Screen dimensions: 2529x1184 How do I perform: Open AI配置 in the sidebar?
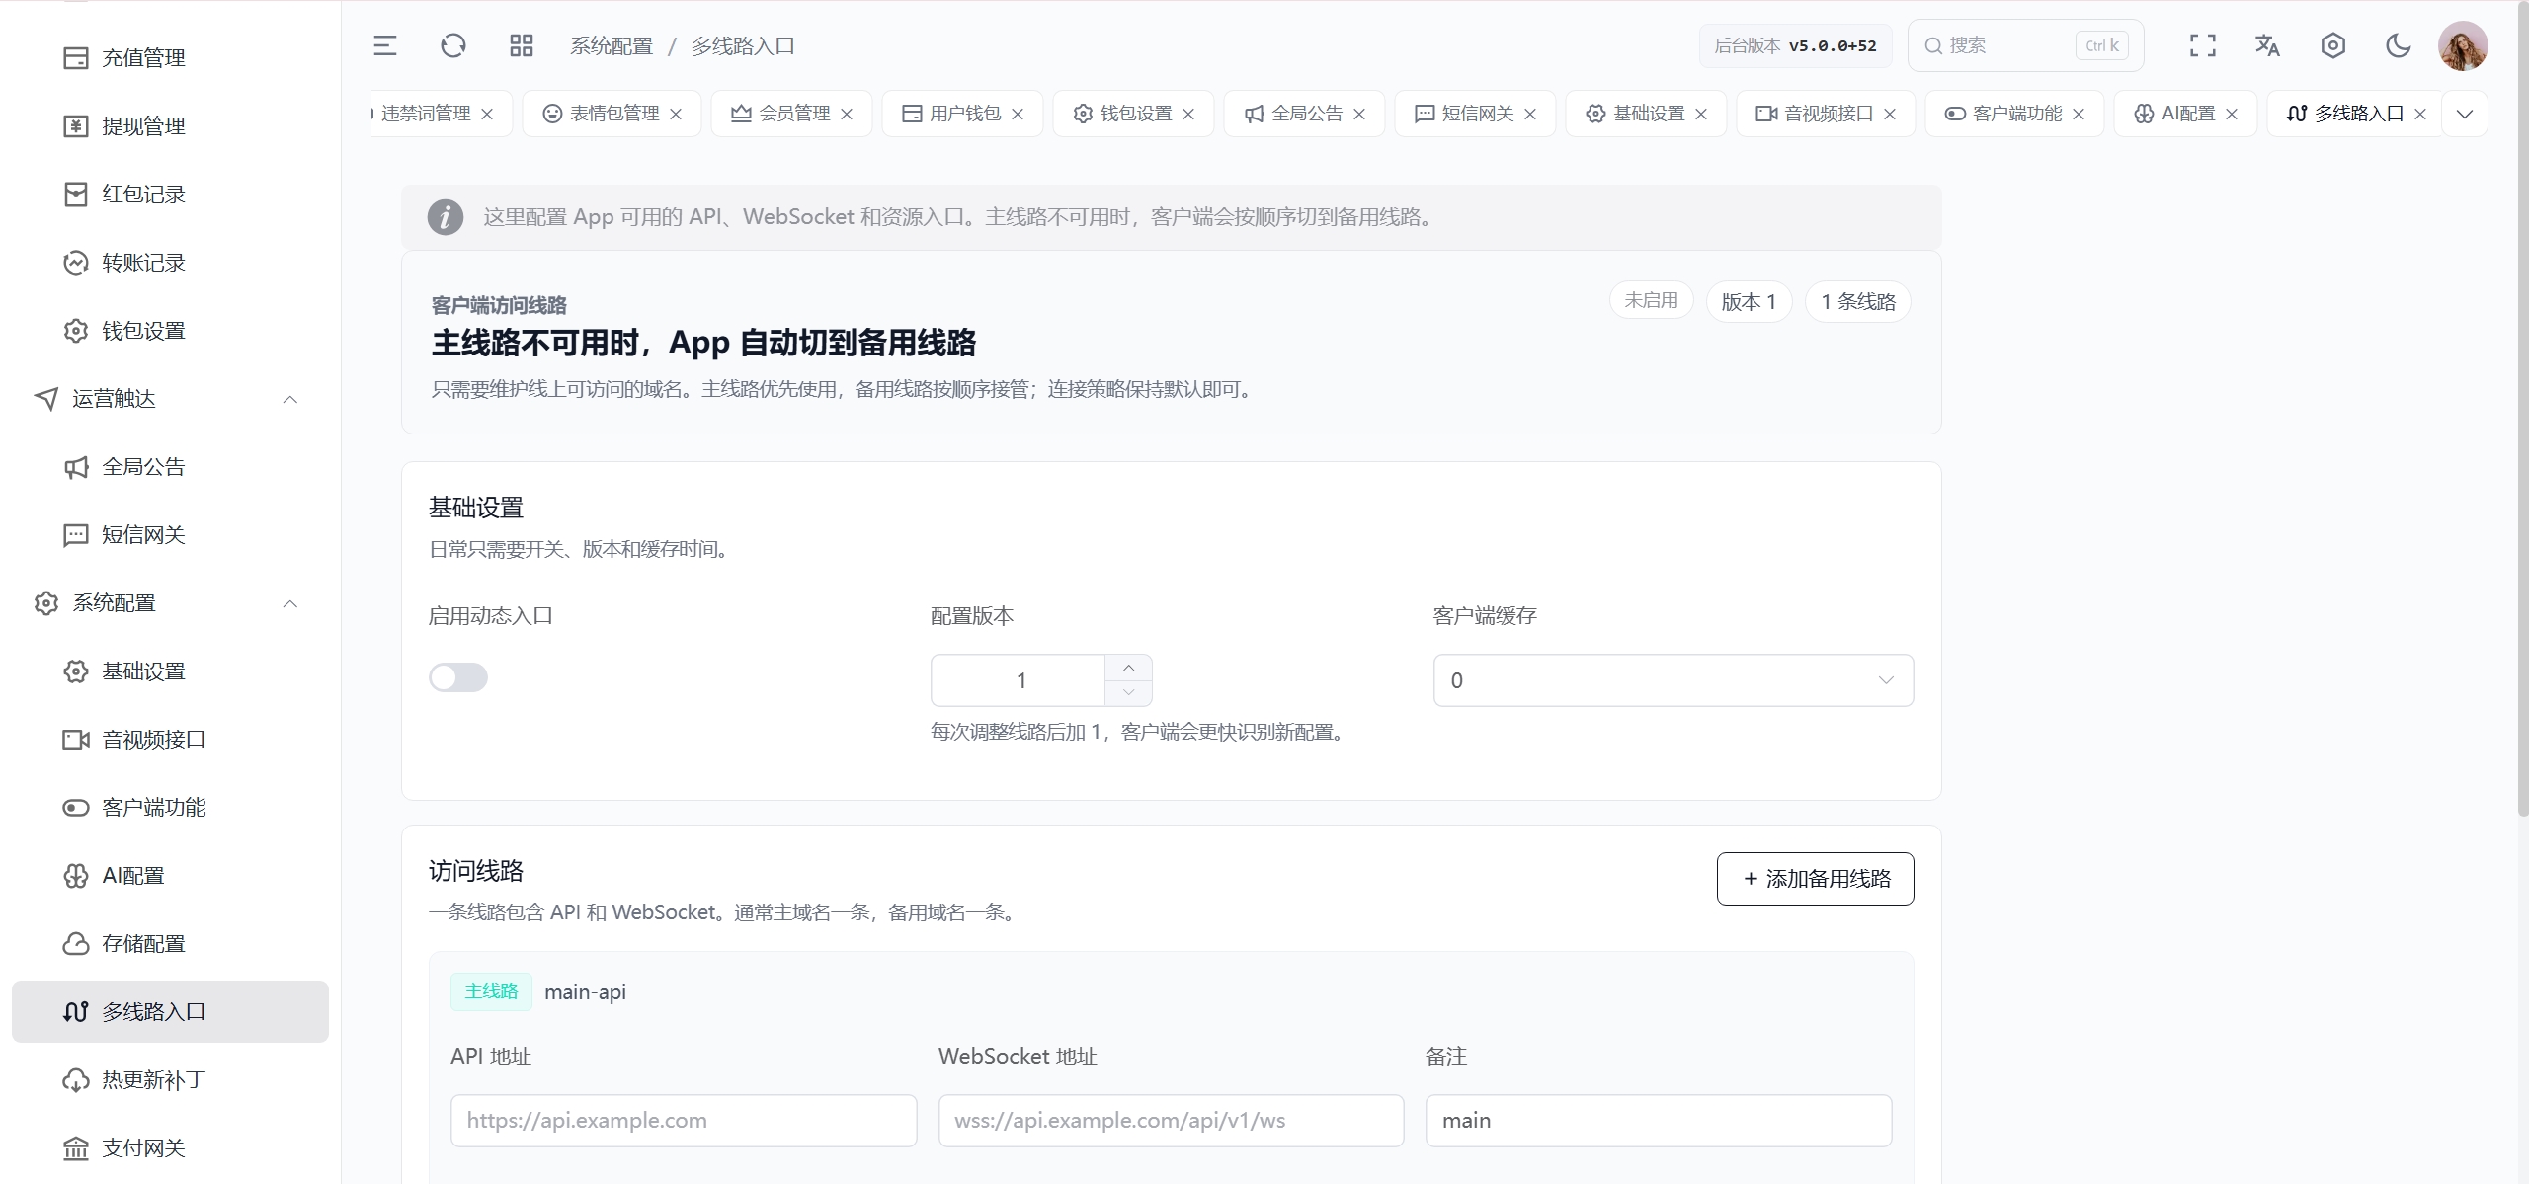tap(170, 876)
